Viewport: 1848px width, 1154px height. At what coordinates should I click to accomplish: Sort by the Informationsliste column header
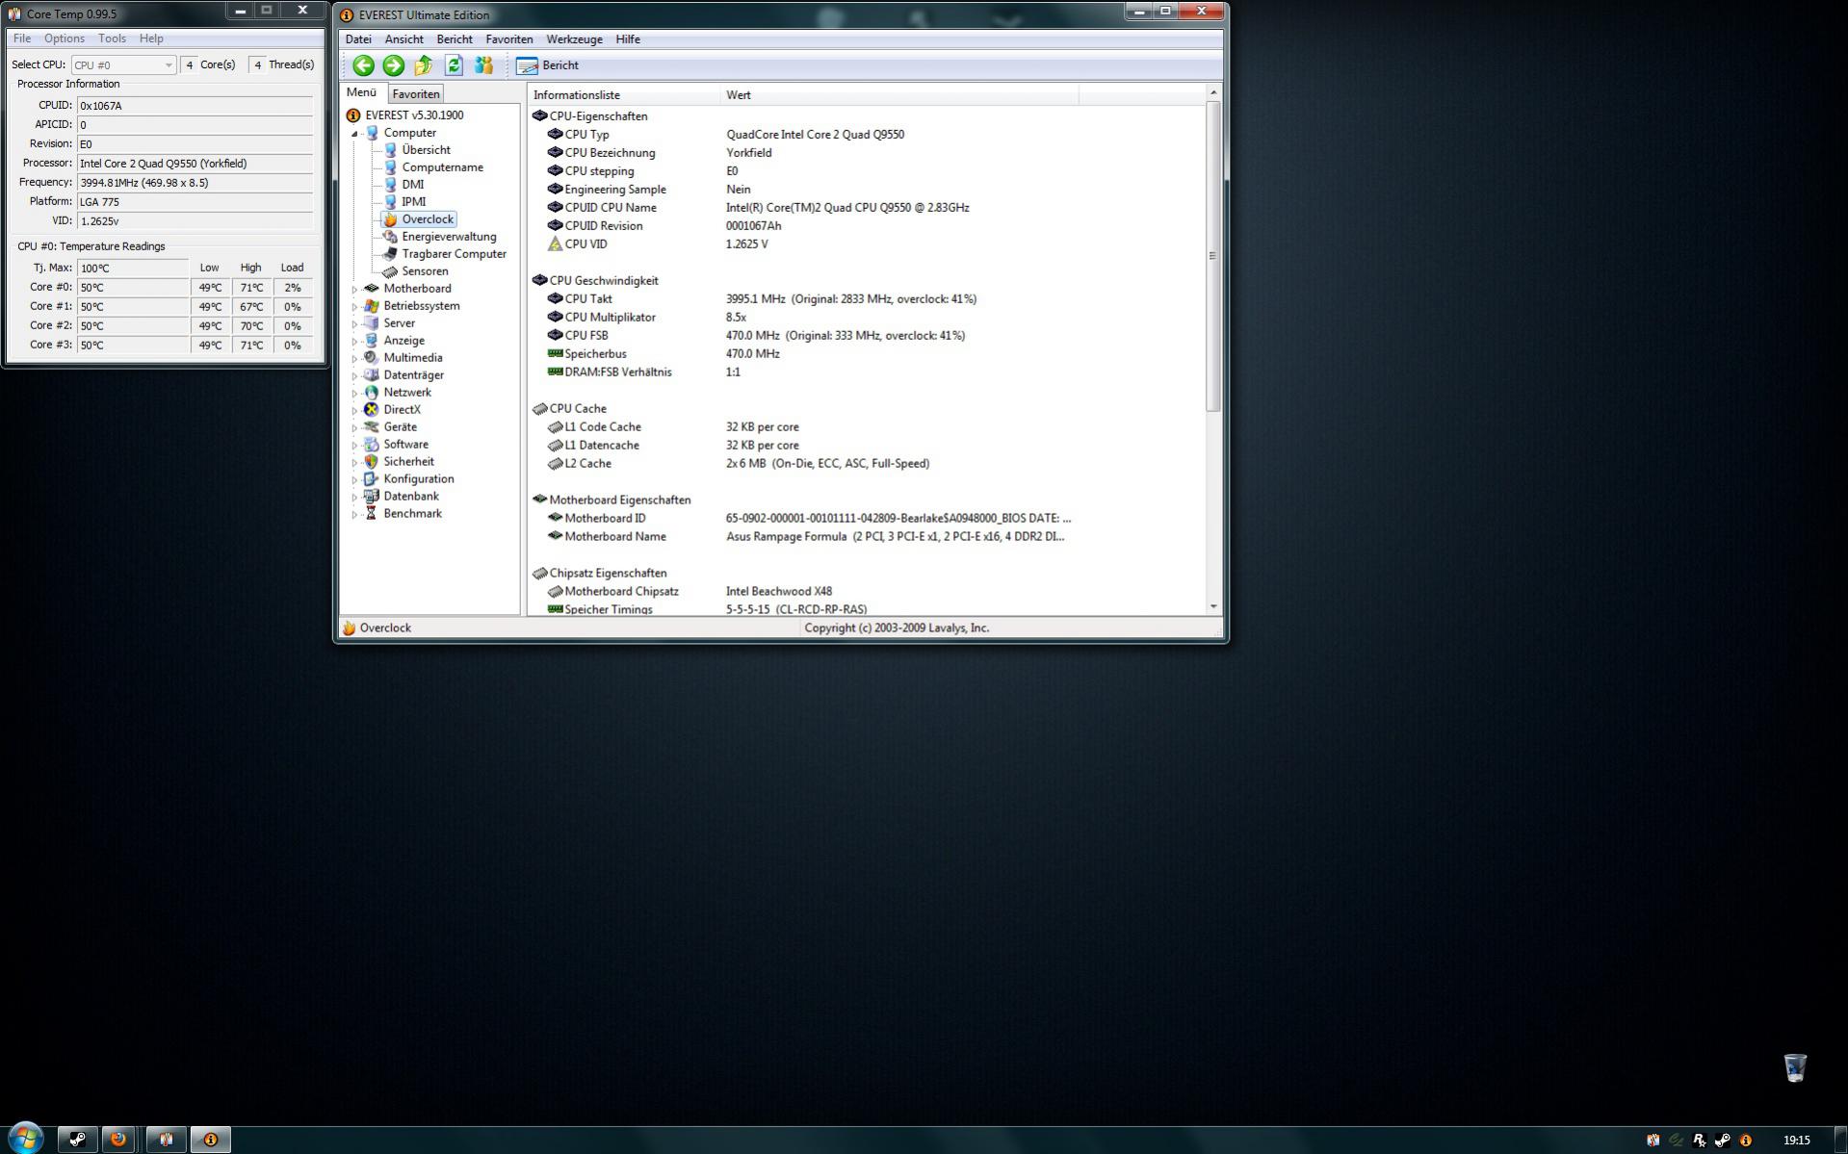(624, 95)
